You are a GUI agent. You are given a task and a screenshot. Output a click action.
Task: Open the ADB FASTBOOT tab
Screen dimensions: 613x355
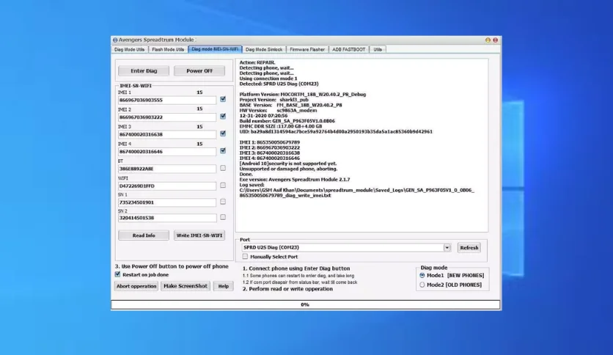click(349, 50)
